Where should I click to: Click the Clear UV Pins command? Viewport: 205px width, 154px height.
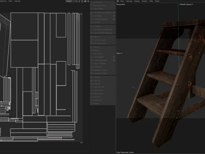(102, 9)
